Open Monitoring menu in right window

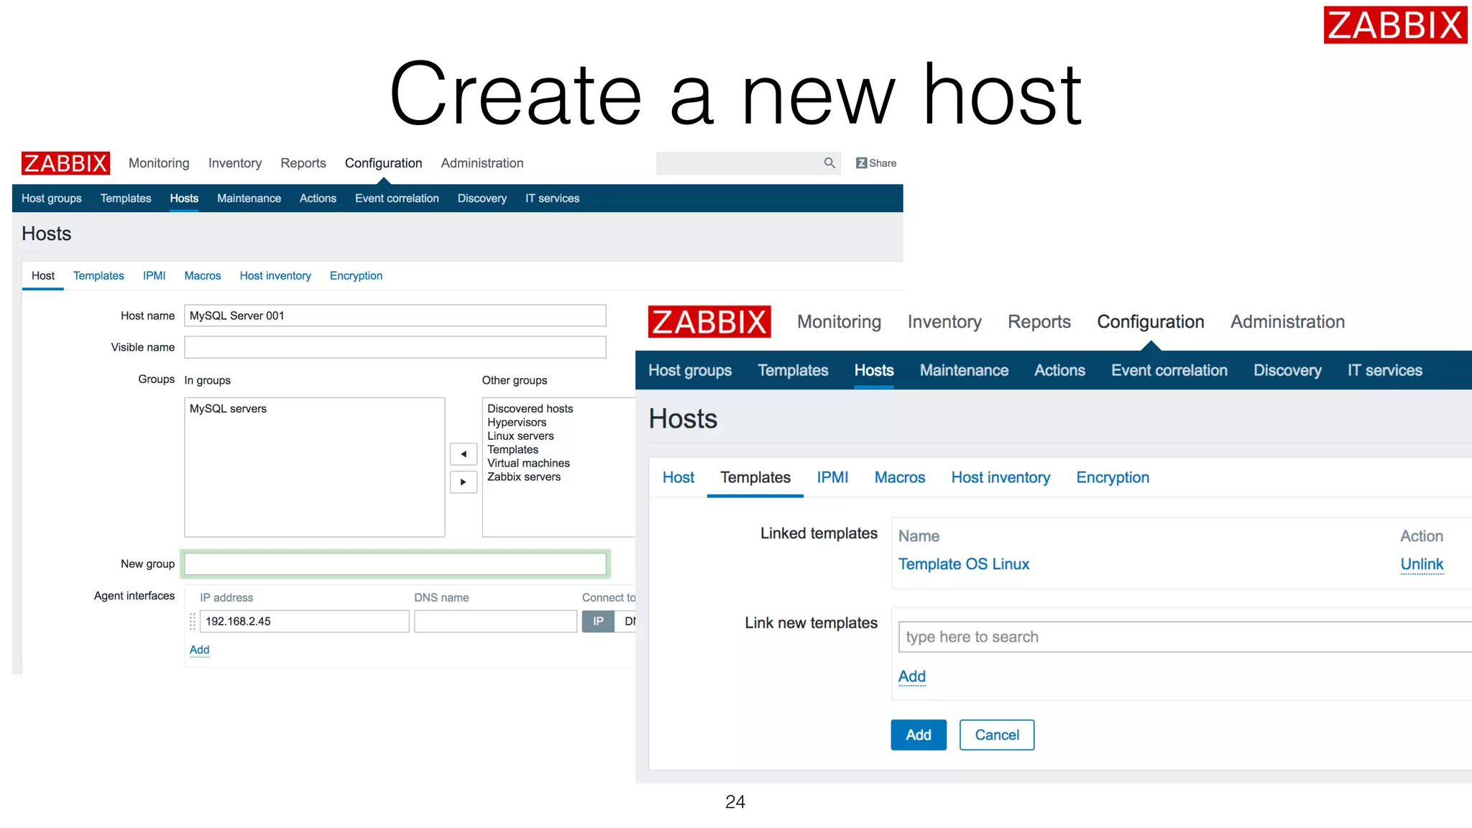pyautogui.click(x=839, y=322)
